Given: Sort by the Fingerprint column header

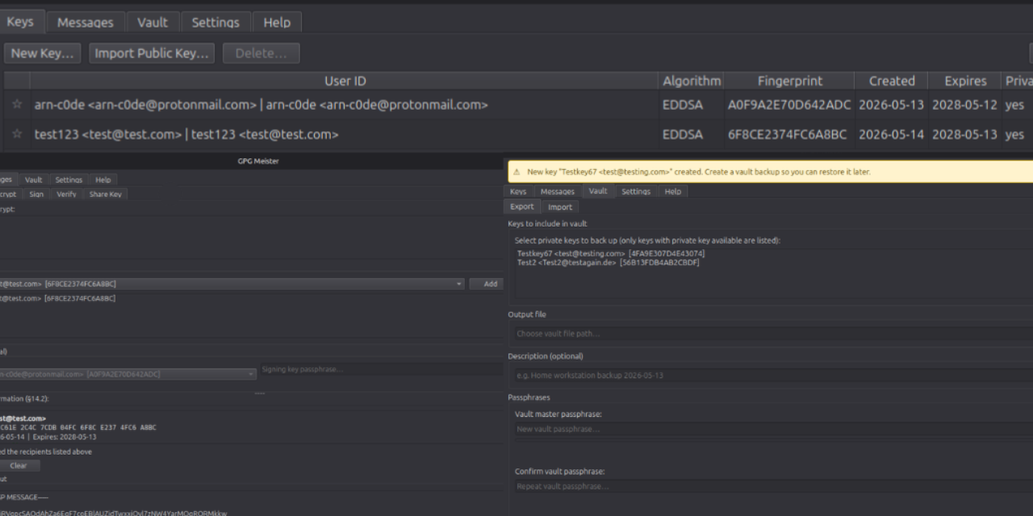Looking at the screenshot, I should (x=789, y=81).
